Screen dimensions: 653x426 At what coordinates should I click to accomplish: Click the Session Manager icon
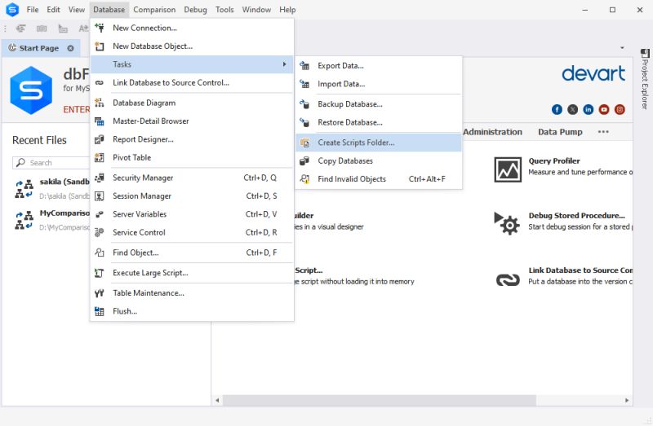point(99,195)
